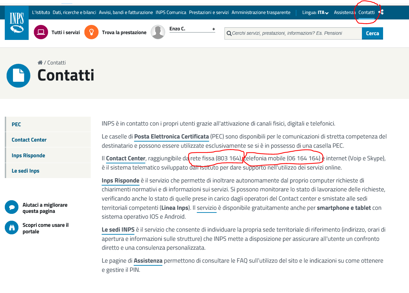
Task: Expand the Enzo C. user menu plus
Action: click(214, 29)
